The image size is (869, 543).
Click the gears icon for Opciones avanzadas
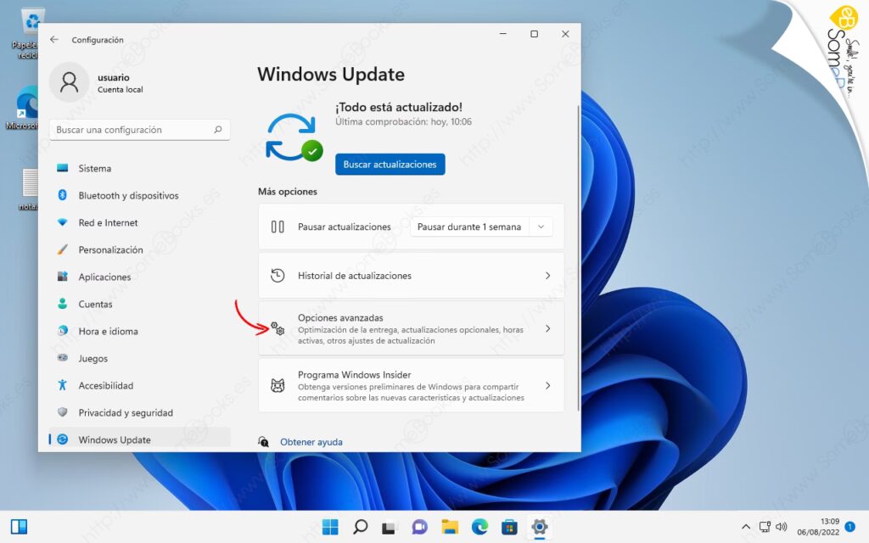click(x=278, y=328)
